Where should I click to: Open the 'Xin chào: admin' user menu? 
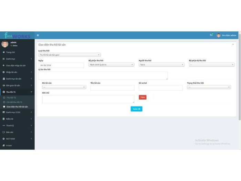click(227, 35)
